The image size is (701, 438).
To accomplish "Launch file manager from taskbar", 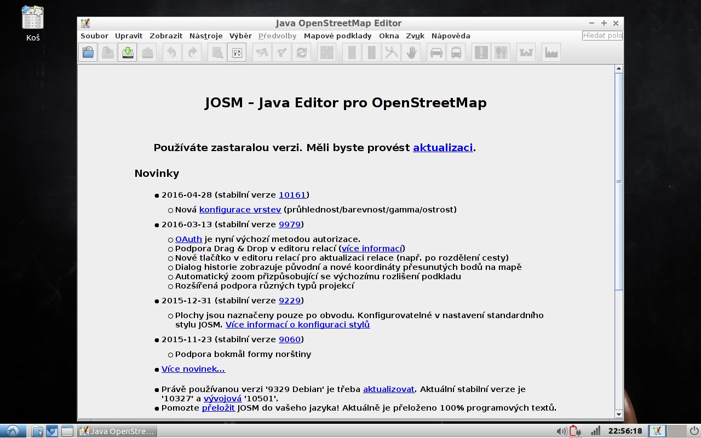I will pyautogui.click(x=37, y=431).
